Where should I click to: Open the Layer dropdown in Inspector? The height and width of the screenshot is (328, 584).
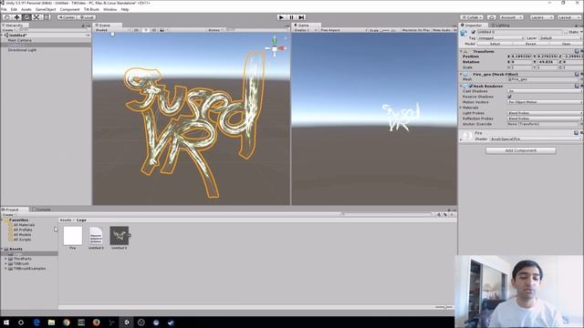pos(560,38)
